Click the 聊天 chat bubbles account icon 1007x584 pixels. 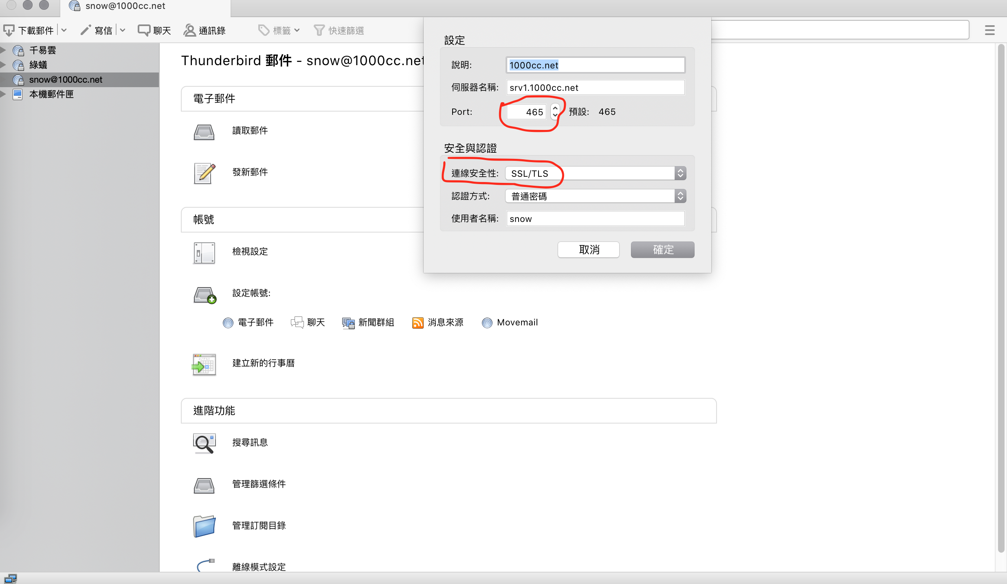click(297, 323)
